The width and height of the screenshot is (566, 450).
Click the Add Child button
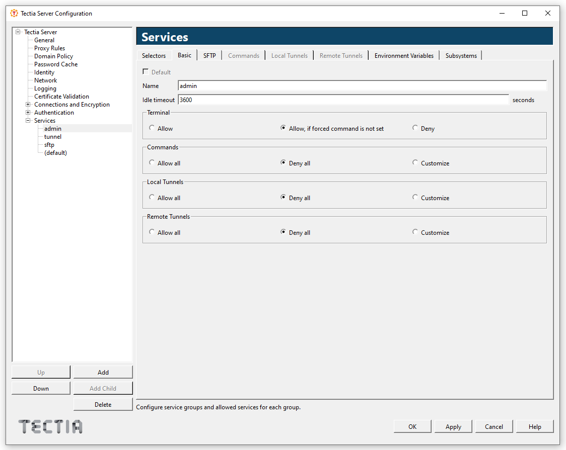103,388
